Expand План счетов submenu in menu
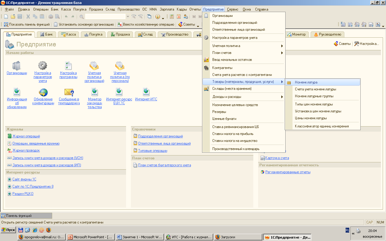This screenshot has height=241, width=386. click(x=244, y=53)
